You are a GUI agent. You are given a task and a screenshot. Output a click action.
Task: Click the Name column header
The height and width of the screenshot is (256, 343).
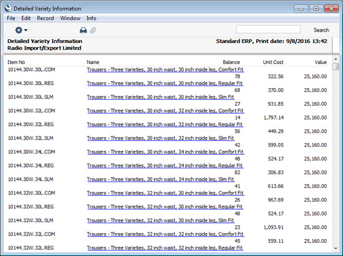click(x=93, y=62)
